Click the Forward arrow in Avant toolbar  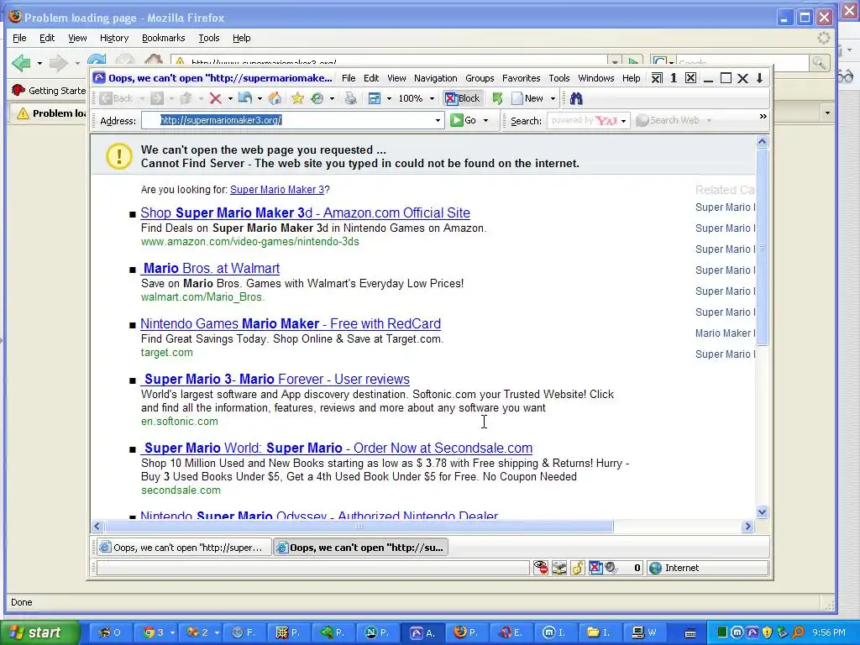click(157, 98)
